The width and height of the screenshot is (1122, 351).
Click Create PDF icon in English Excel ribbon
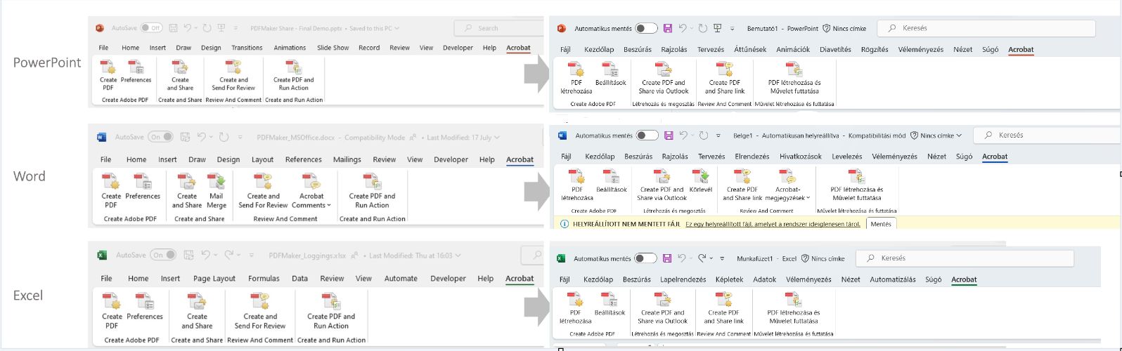[x=112, y=311]
